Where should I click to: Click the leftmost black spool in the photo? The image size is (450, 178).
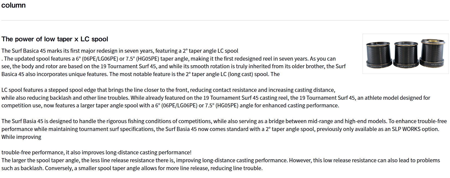pyautogui.click(x=379, y=55)
